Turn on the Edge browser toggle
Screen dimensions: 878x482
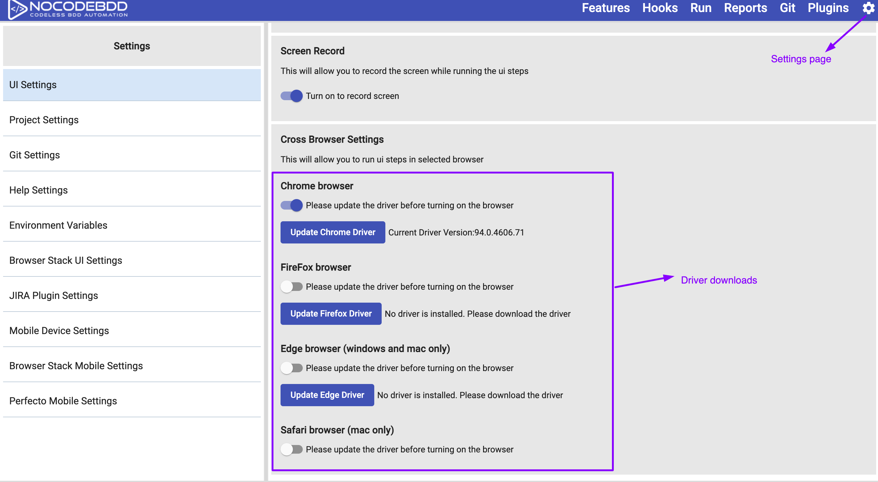click(291, 368)
